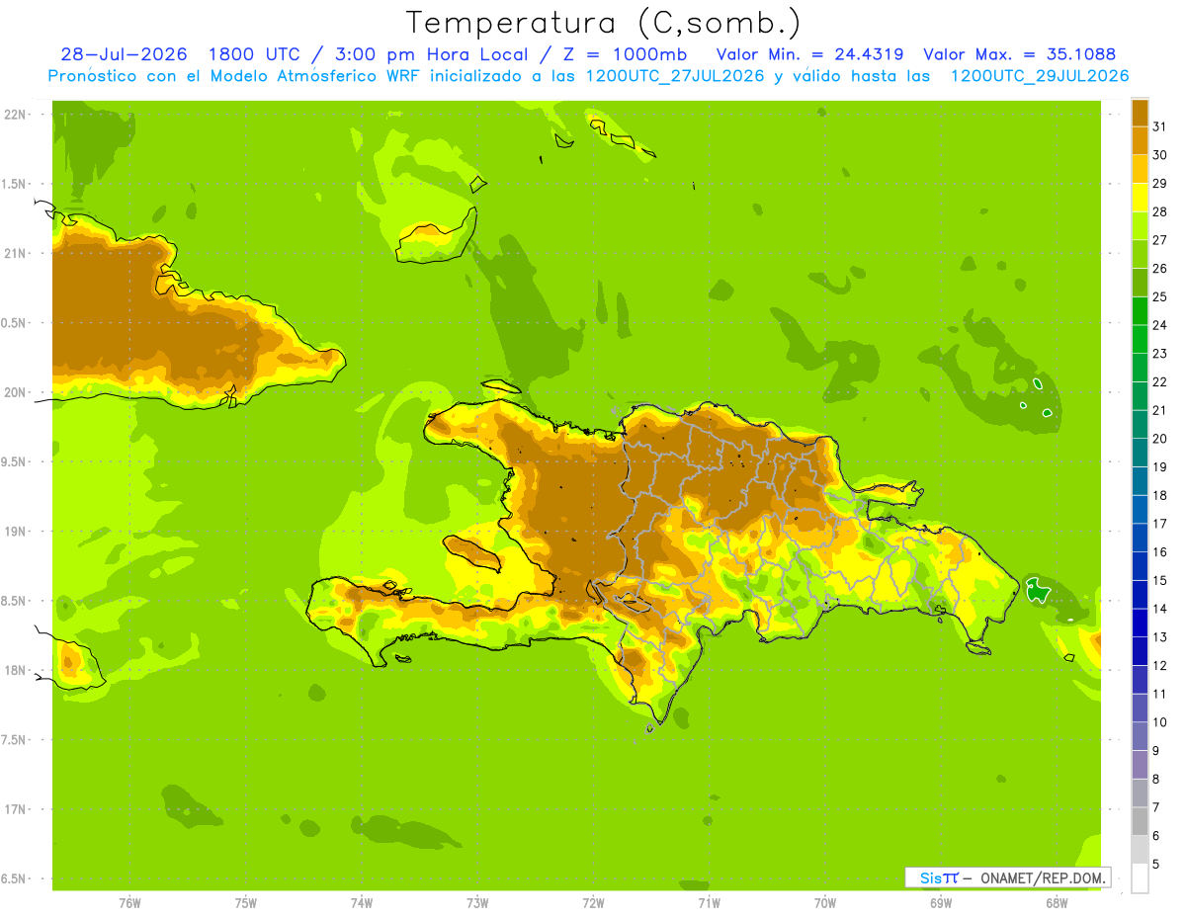The height and width of the screenshot is (916, 1186).
Task: Click the '17N' latitude axis label
Action: point(15,809)
